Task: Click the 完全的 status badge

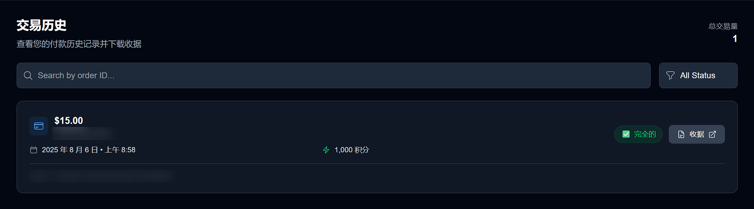Action: click(639, 134)
